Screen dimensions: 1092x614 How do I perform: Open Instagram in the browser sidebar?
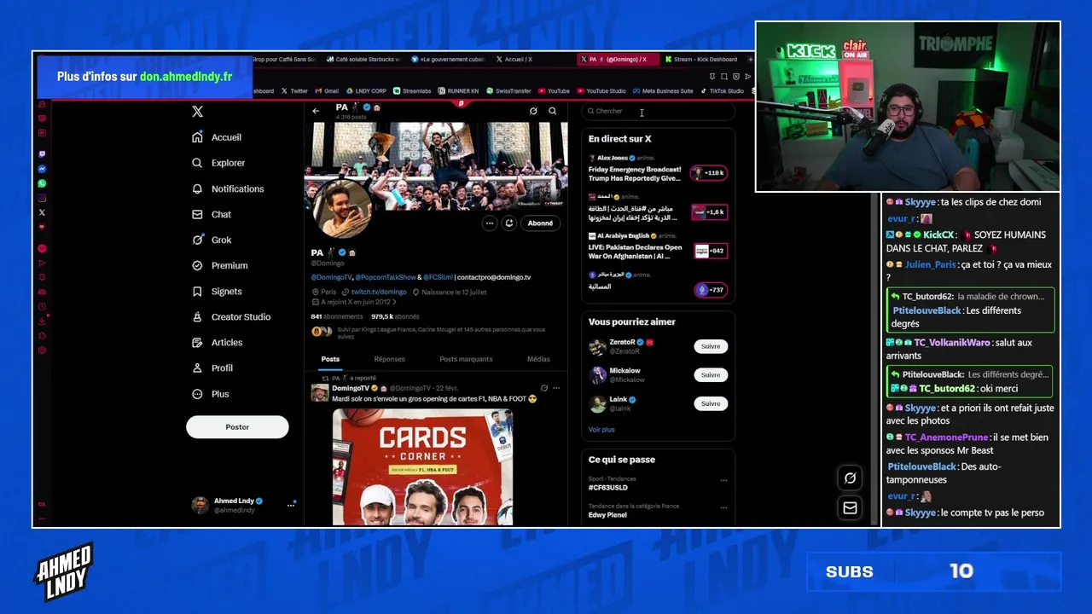click(42, 198)
